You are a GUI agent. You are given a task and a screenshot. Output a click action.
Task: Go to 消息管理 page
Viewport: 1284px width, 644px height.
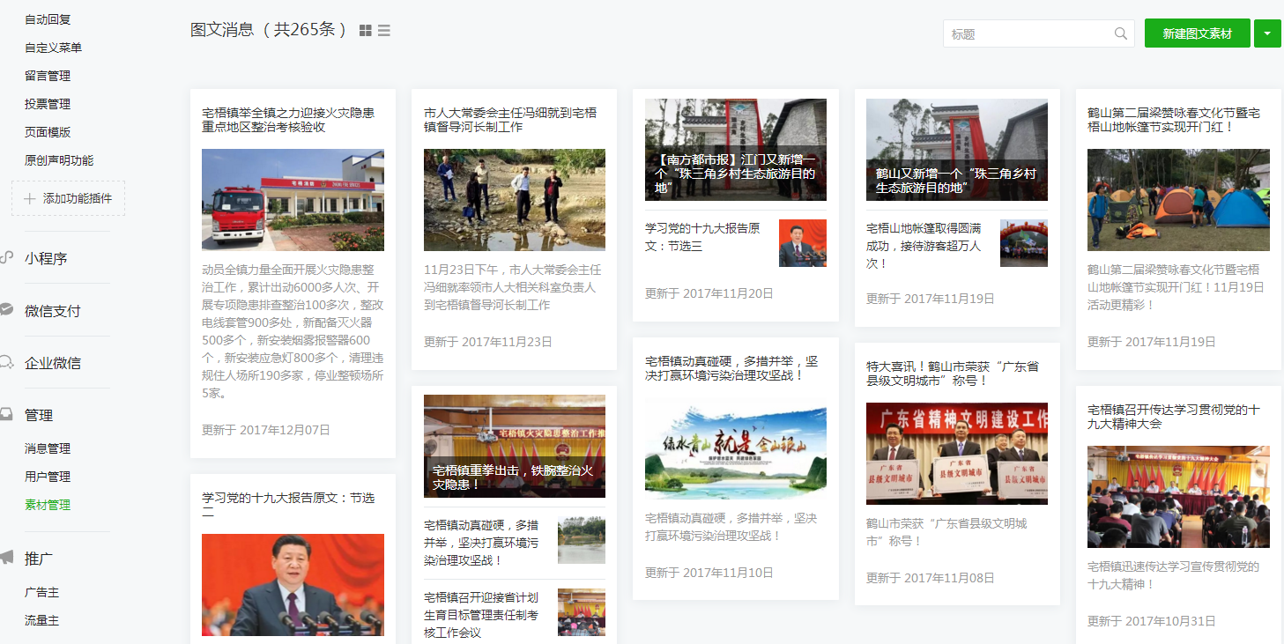(x=48, y=448)
